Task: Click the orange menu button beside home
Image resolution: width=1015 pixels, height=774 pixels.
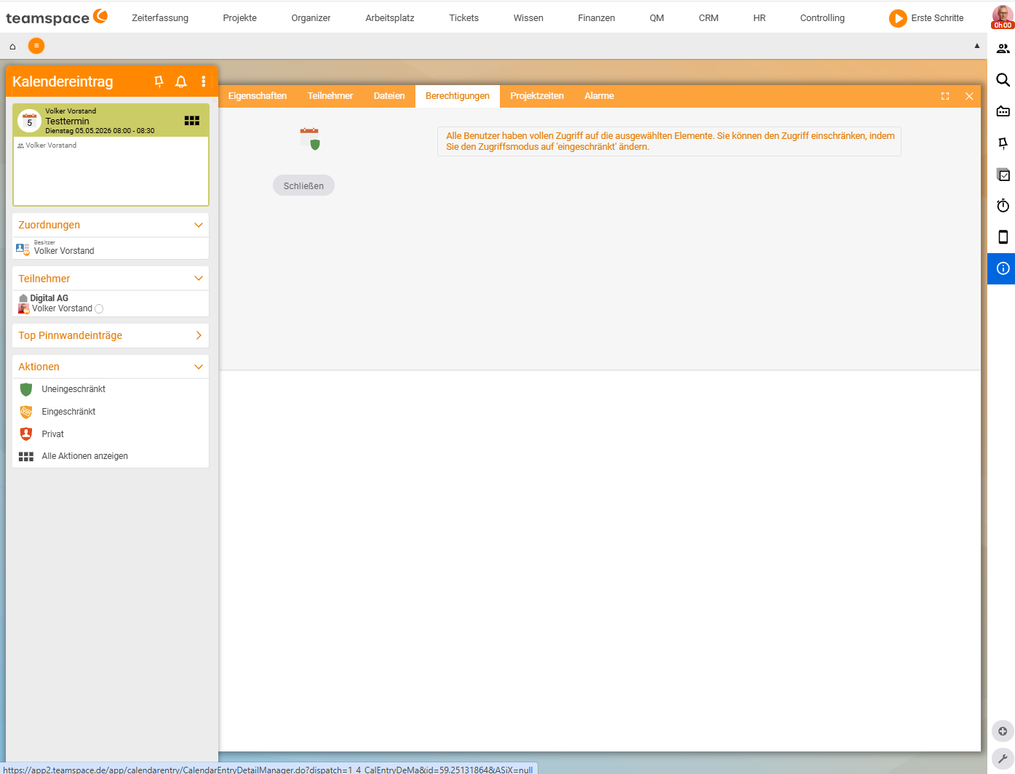Action: click(x=36, y=46)
